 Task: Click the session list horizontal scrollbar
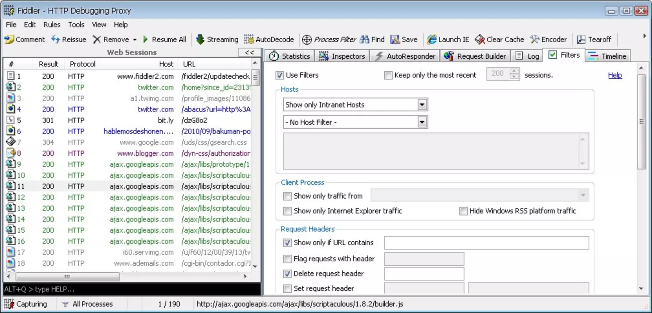tap(67, 277)
